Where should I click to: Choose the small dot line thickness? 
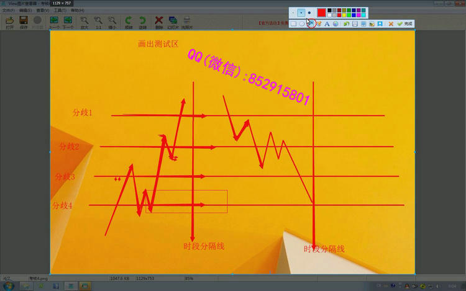point(293,12)
